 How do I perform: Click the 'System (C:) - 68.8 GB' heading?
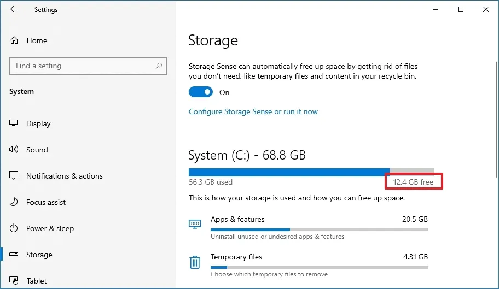[247, 155]
